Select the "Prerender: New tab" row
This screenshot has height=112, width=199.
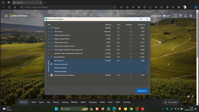pyautogui.click(x=97, y=64)
